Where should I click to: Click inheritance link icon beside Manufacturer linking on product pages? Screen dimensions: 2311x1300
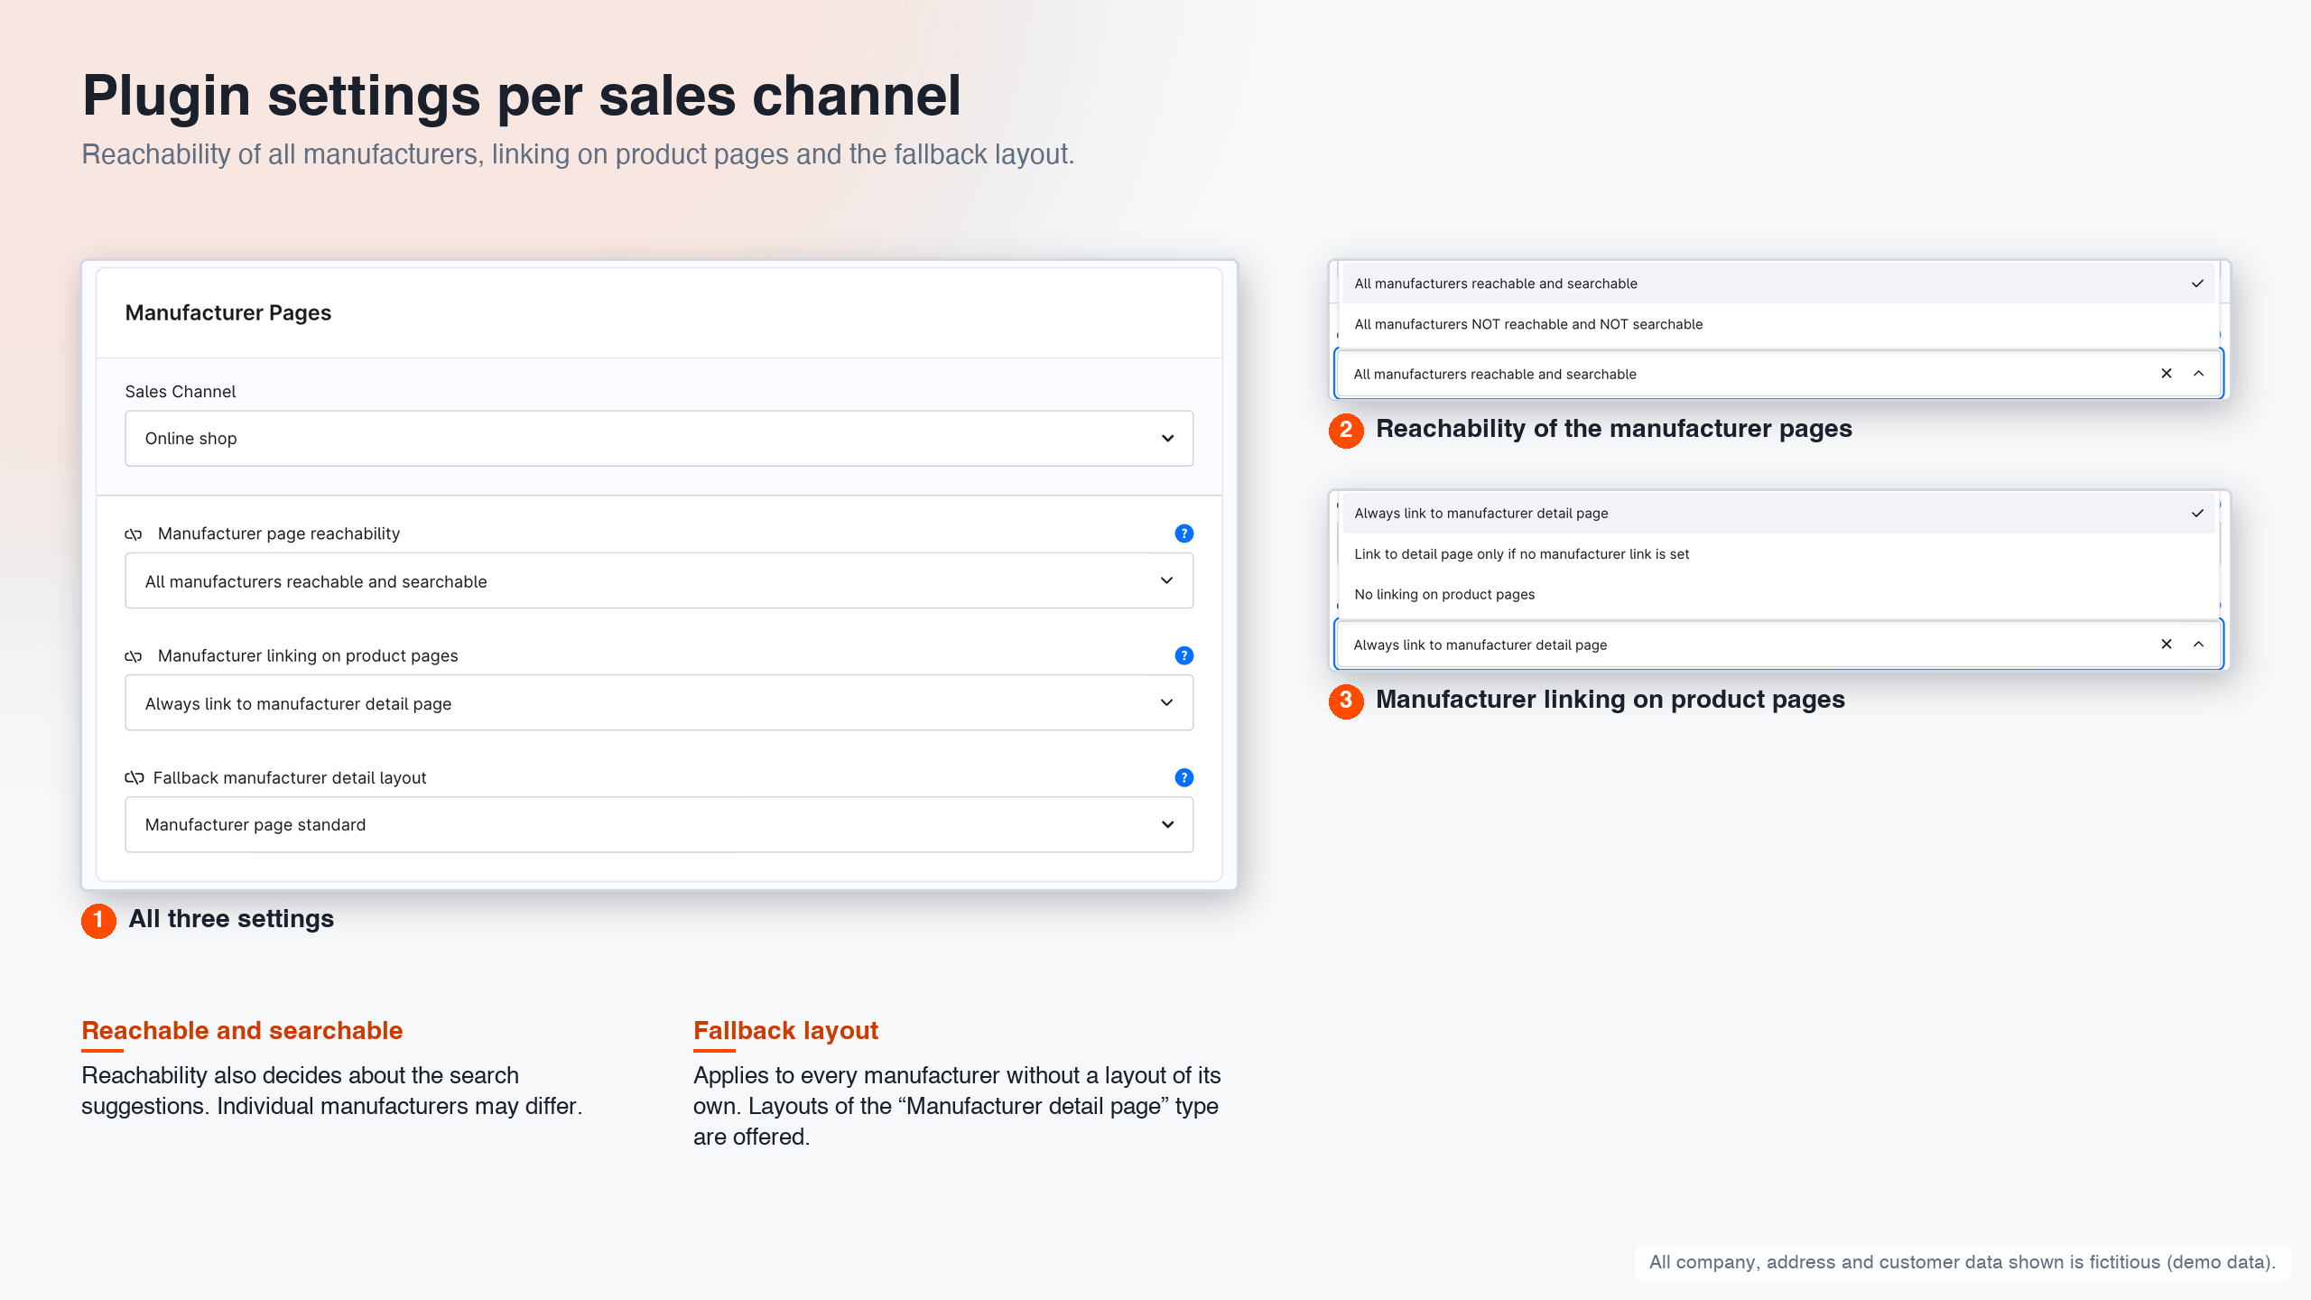[134, 656]
